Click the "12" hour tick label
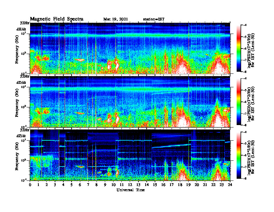The image size is (274, 212). click(x=130, y=185)
